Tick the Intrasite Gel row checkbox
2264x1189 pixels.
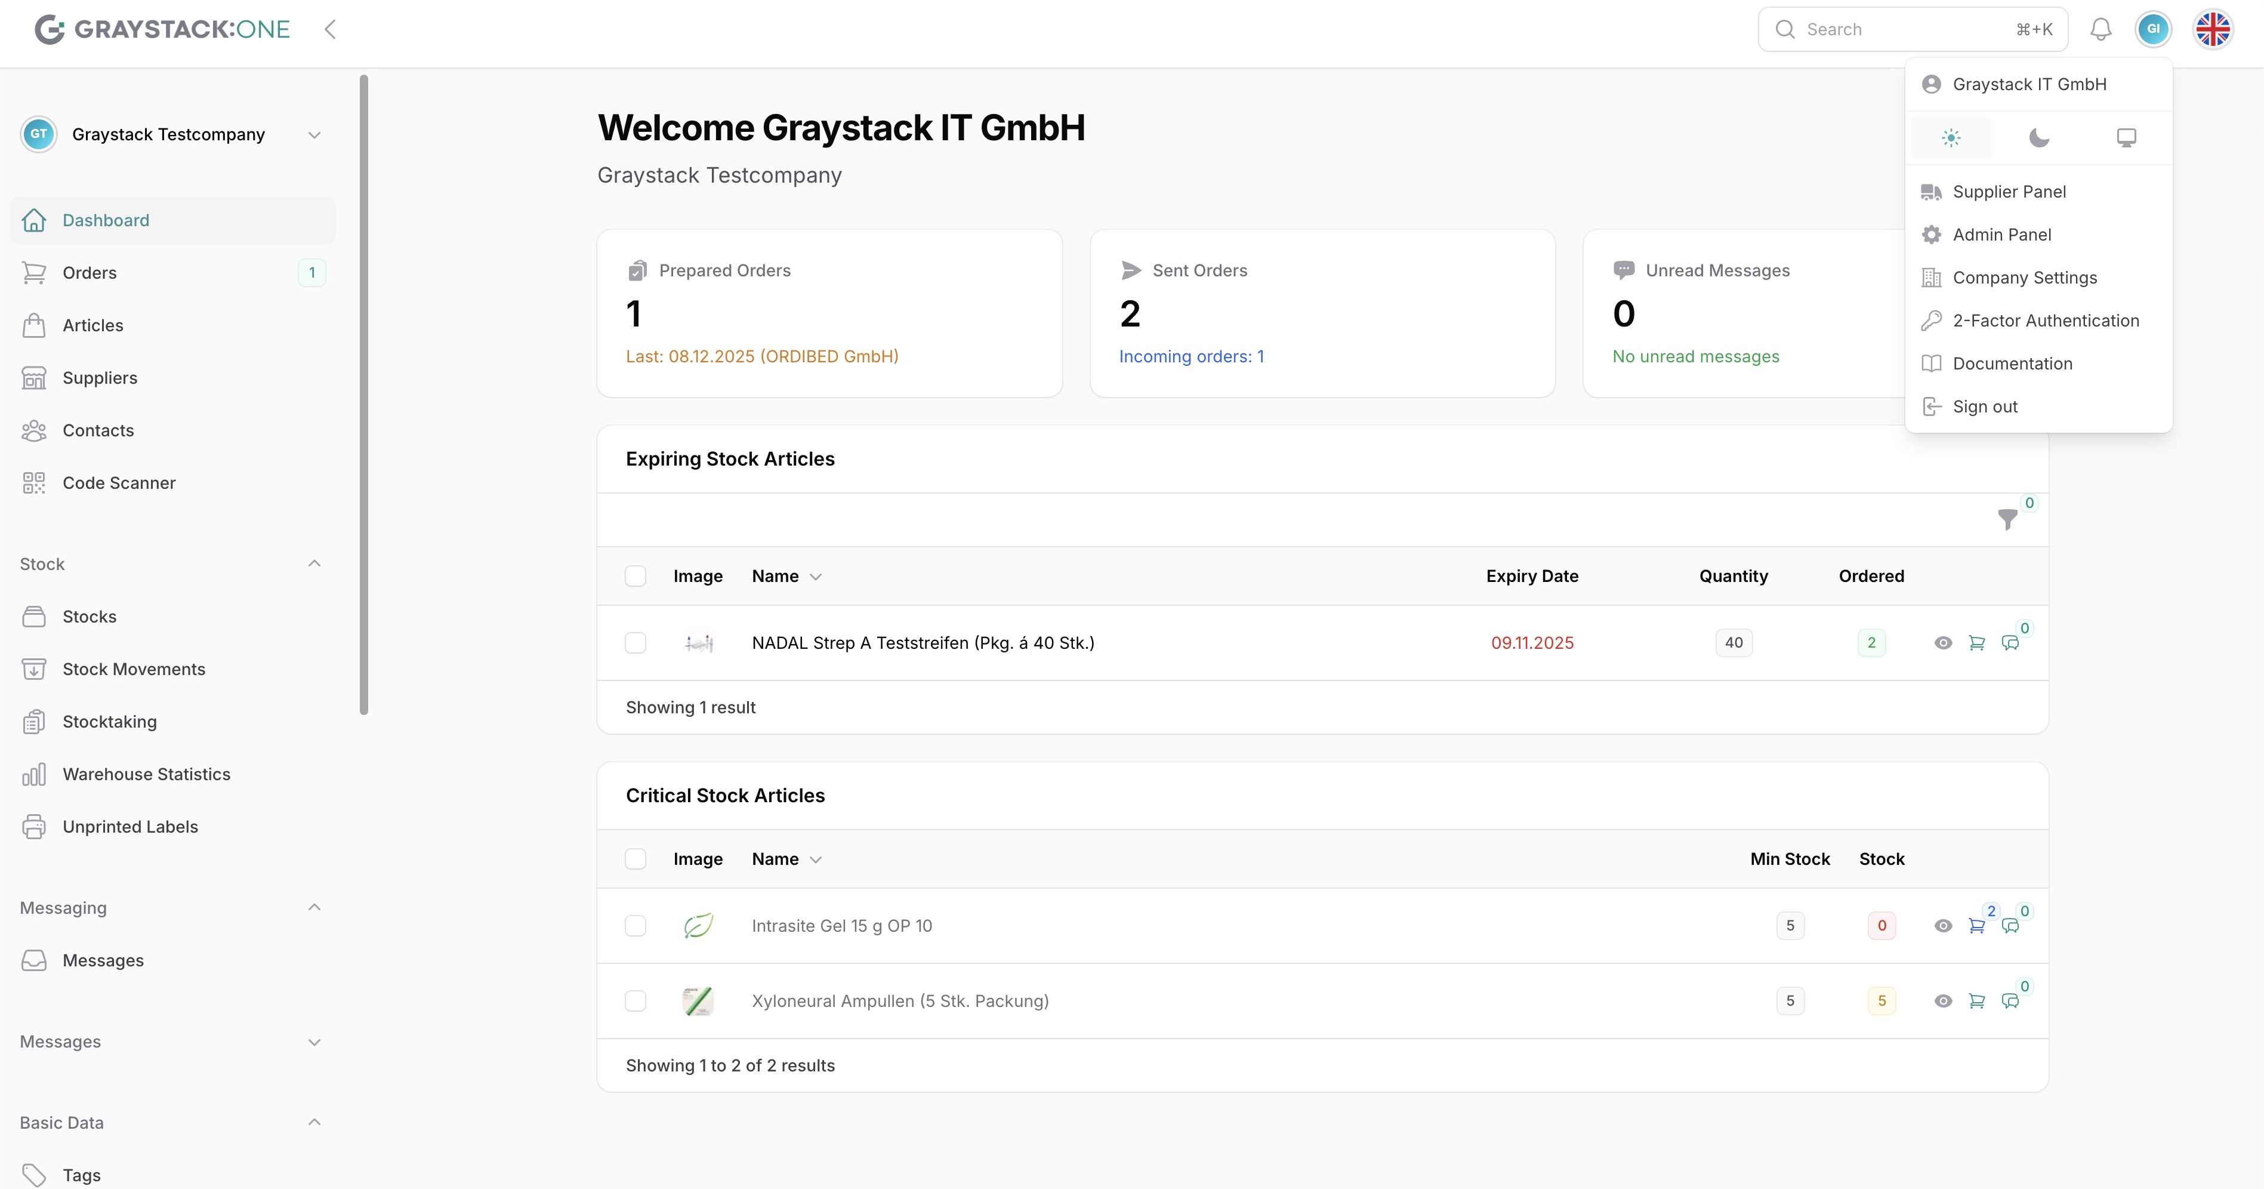point(636,925)
